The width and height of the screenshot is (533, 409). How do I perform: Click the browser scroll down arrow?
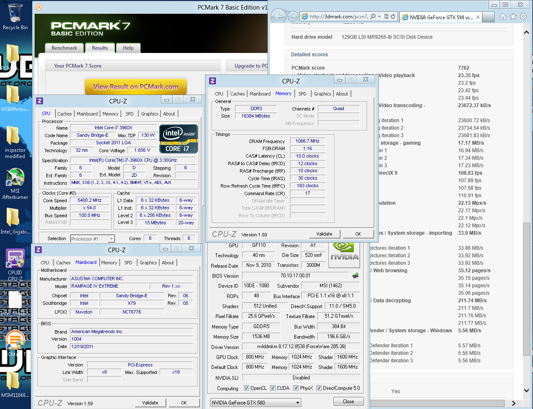526,391
